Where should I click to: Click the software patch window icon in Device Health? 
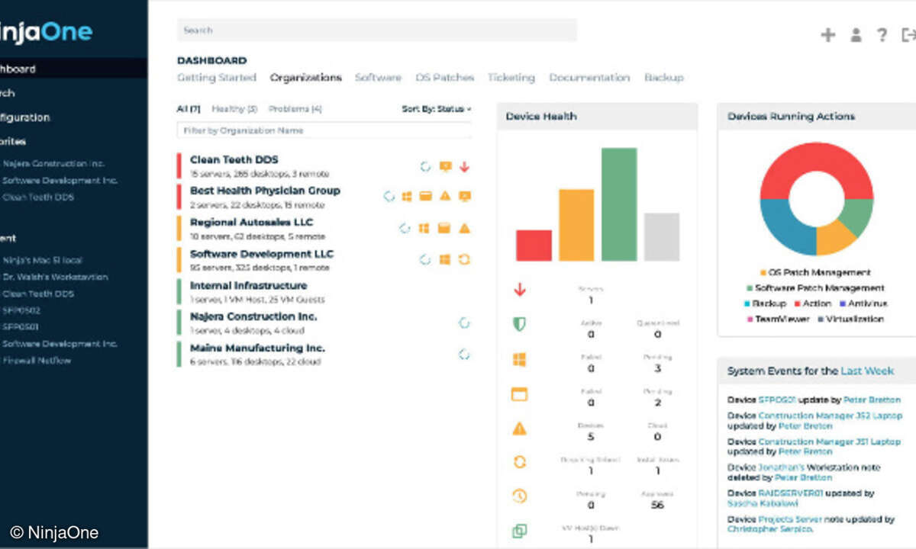[x=520, y=394]
